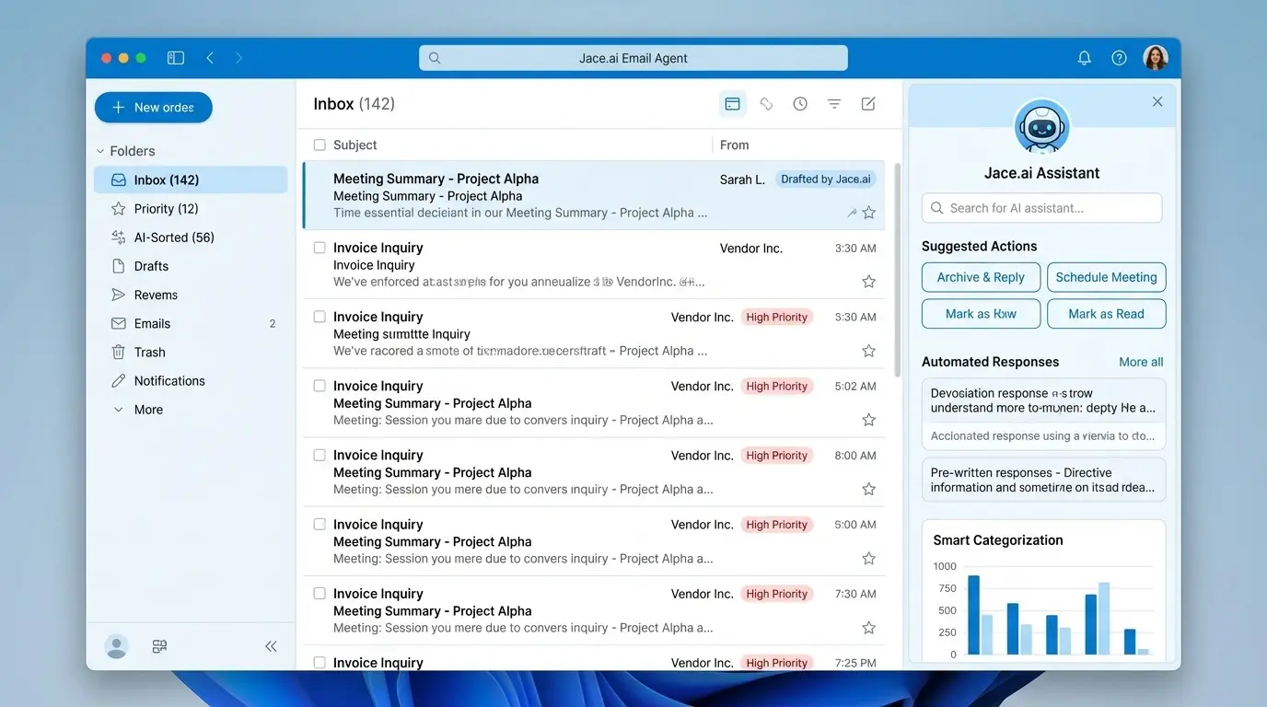Tick the 7:30 AM email checkbox

[320, 594]
